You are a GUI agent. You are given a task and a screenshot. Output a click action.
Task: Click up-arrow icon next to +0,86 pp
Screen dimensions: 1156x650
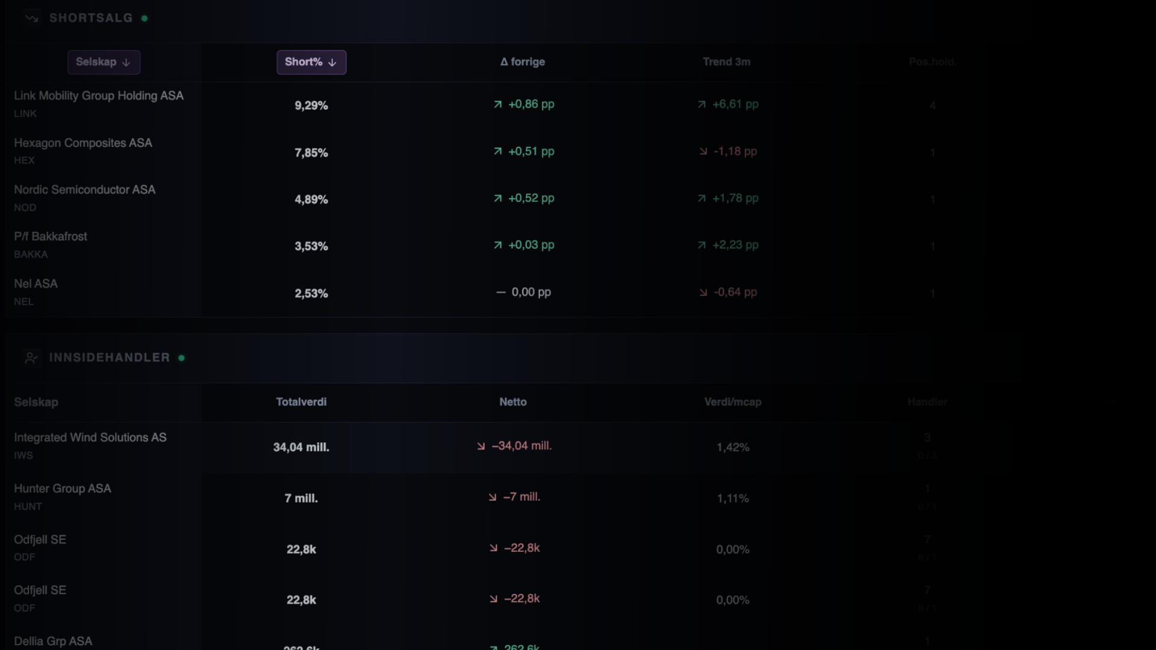[498, 104]
